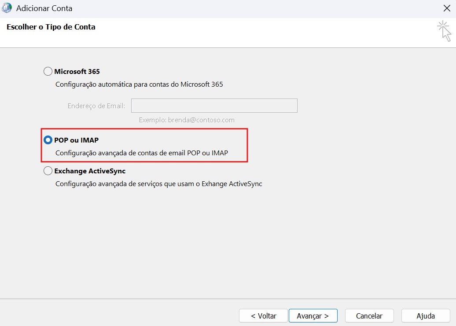This screenshot has height=326, width=456.
Task: Click the Endereço de Email input field
Action: click(214, 106)
